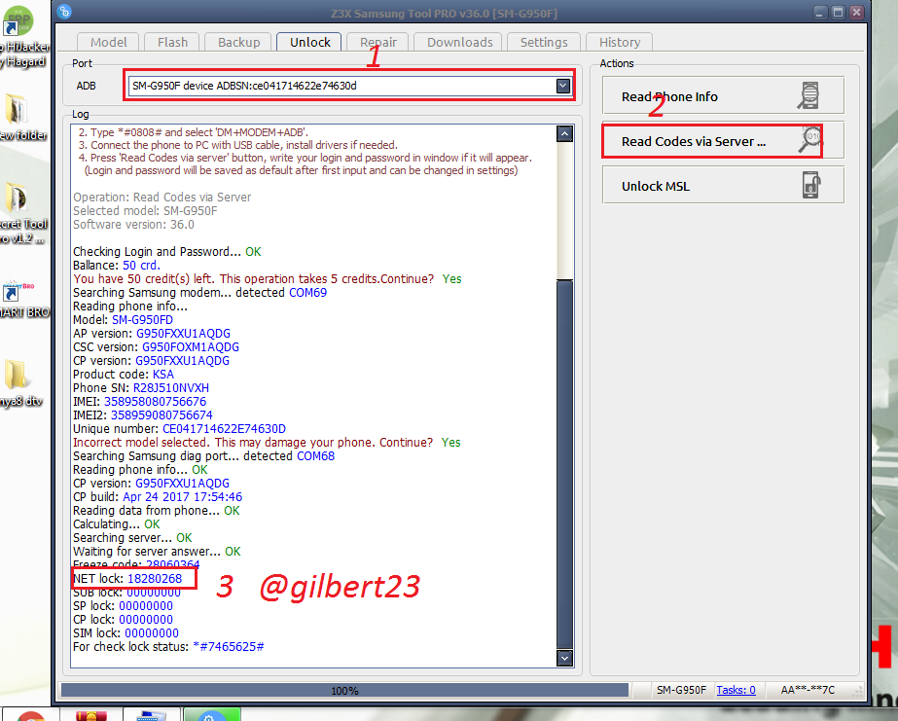This screenshot has width=898, height=721.
Task: Click the AA**-**7C status bar entry
Action: point(808,690)
